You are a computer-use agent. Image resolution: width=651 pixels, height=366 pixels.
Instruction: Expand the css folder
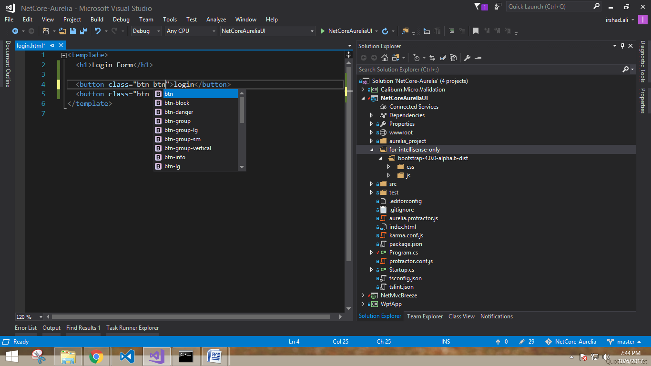tap(388, 167)
